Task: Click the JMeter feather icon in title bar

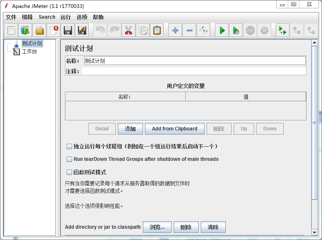Action: pyautogui.click(x=7, y=6)
